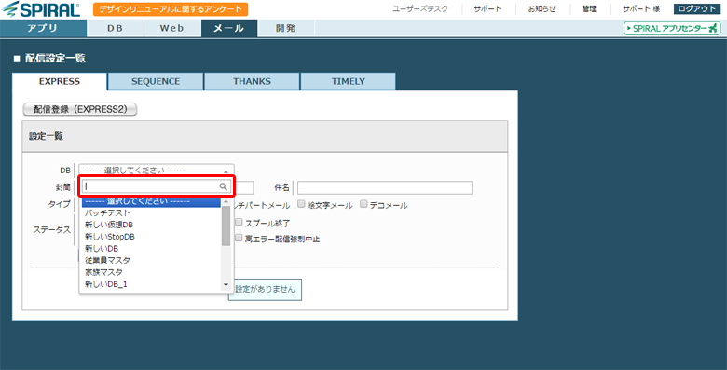727x370 pixels.
Task: Choose 家族マスタ from the list
Action: pyautogui.click(x=151, y=273)
